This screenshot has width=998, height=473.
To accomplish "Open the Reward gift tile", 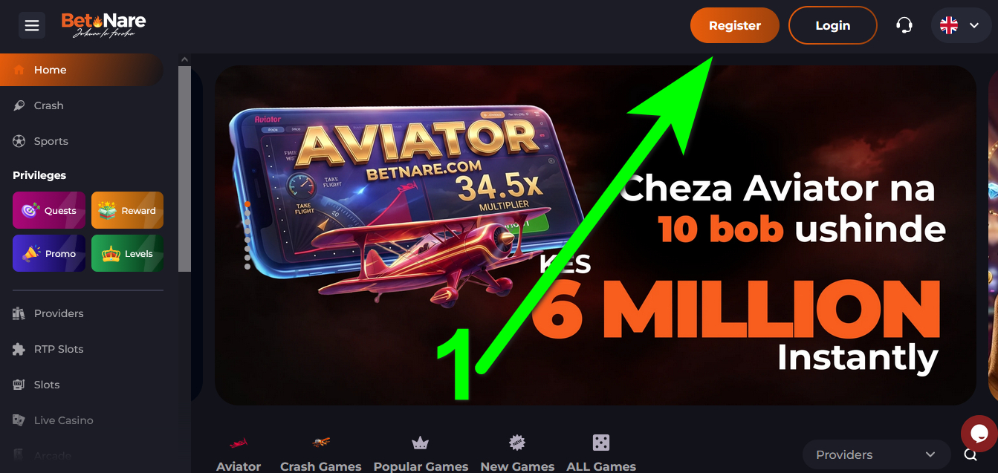I will tap(127, 210).
